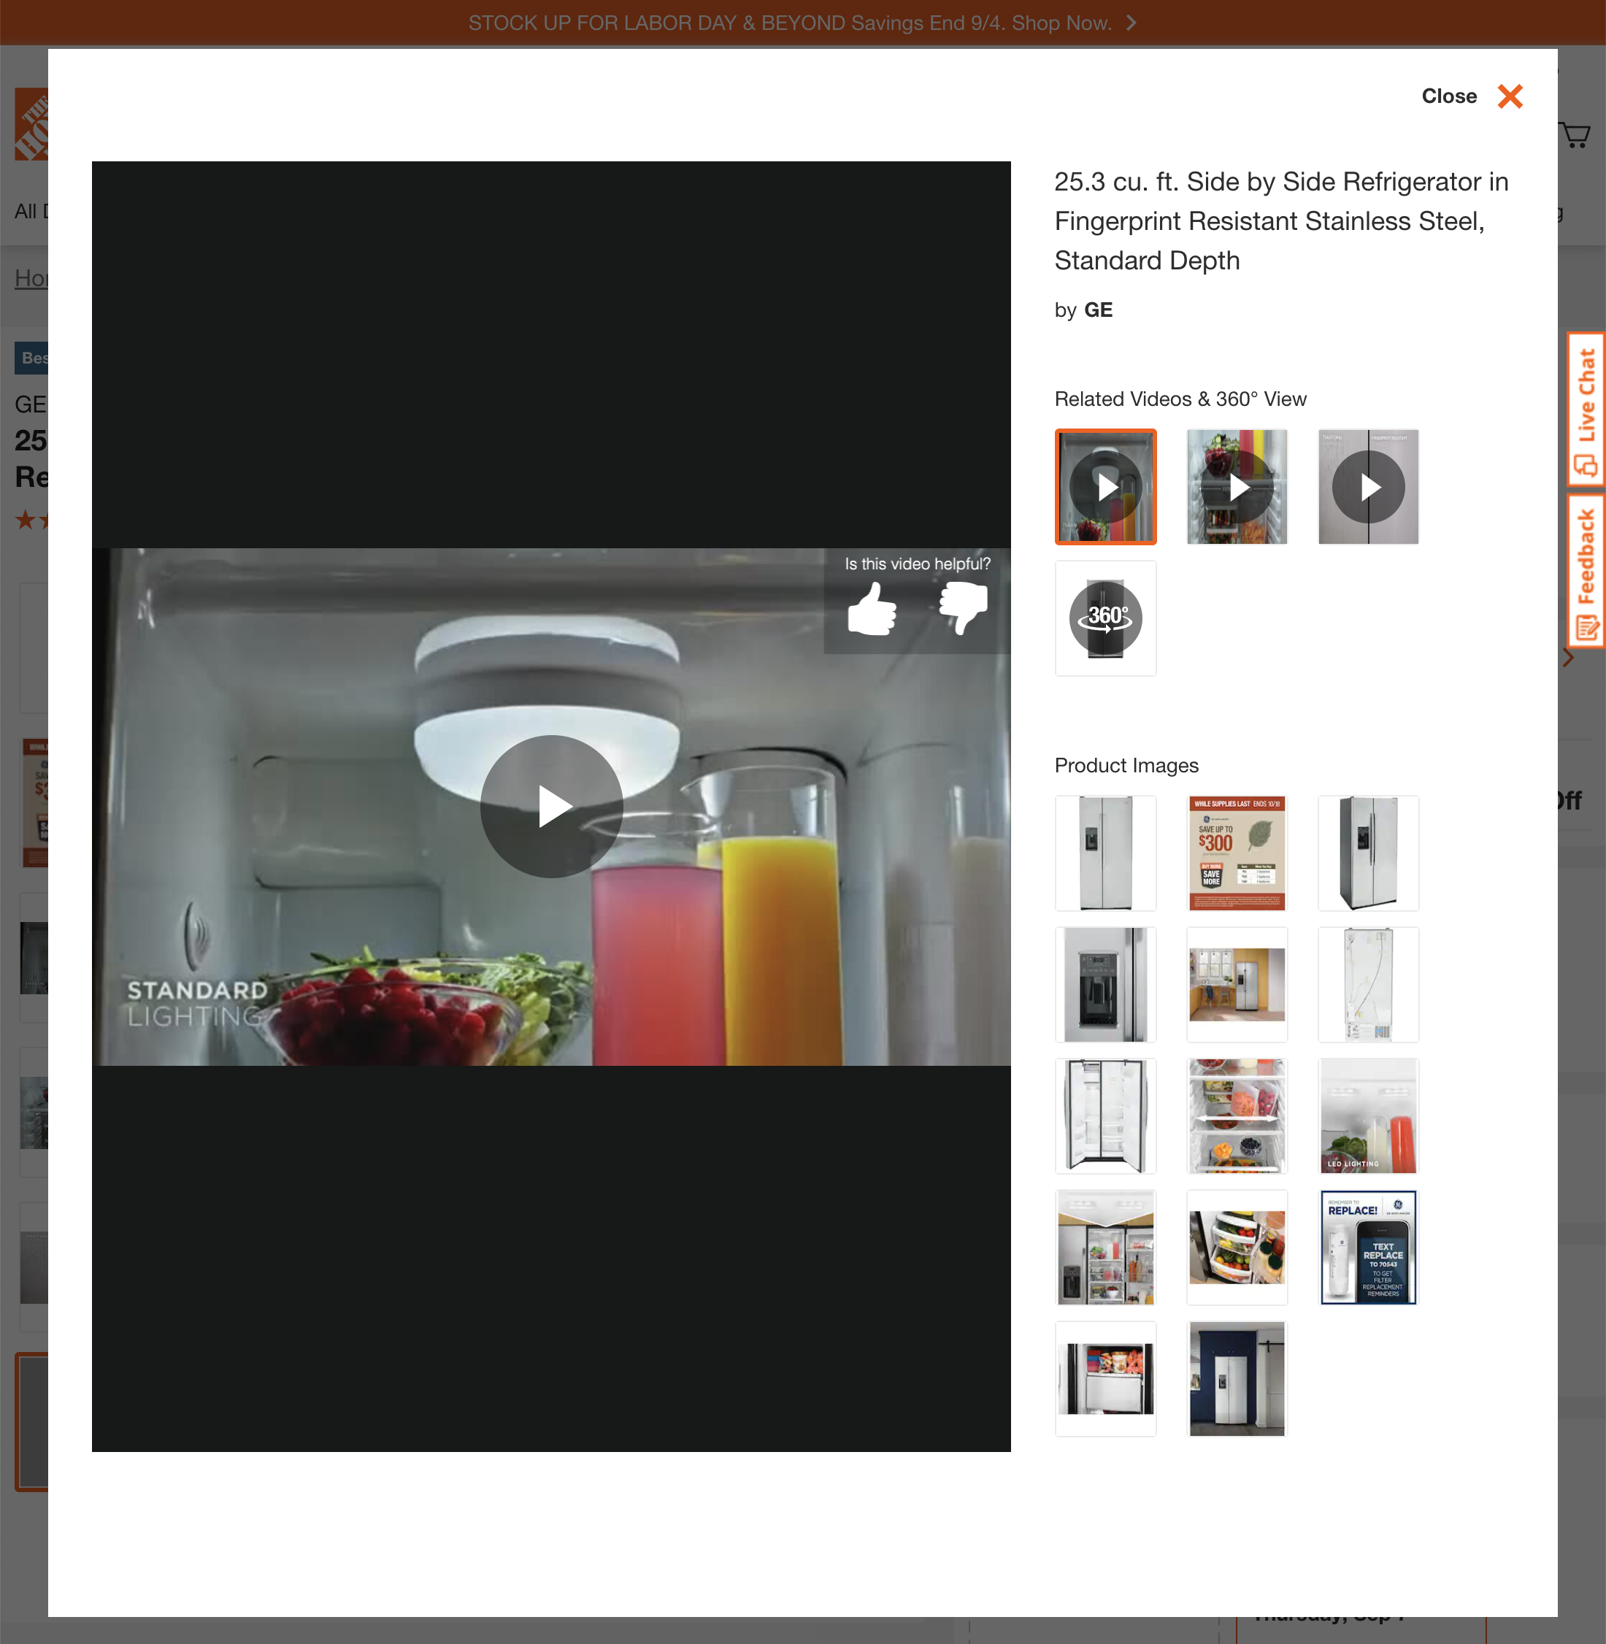1606x1644 pixels.
Task: Click the GE brand link
Action: click(x=1098, y=310)
